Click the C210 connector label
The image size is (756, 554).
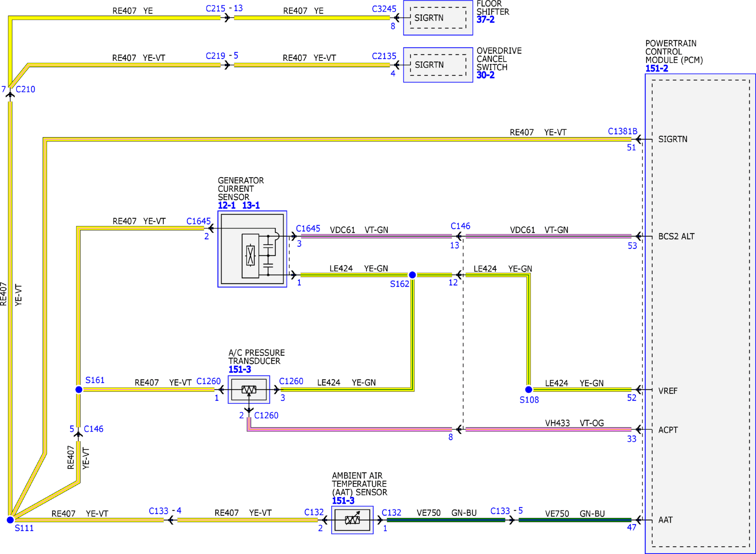click(26, 89)
